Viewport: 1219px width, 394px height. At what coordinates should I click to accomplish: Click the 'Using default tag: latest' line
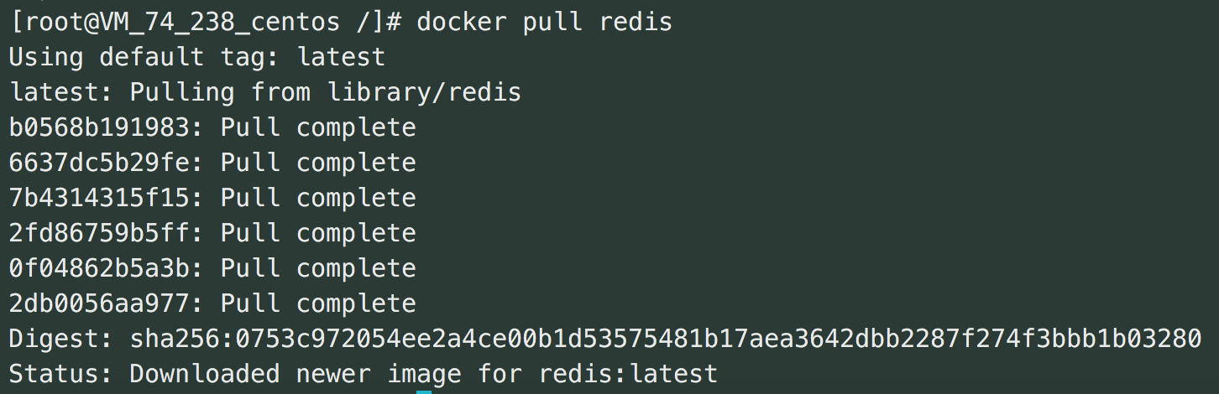(197, 57)
